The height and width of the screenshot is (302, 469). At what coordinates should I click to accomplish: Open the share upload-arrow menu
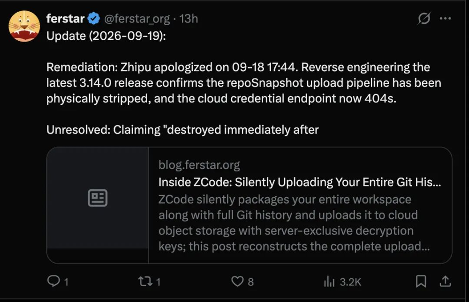(x=446, y=281)
